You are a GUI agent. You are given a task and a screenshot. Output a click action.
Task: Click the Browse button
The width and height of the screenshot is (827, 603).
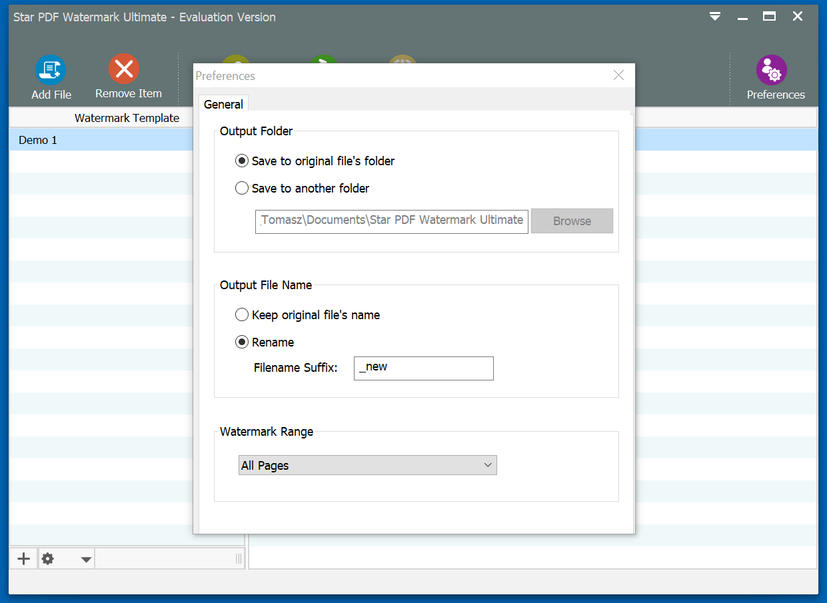(x=572, y=221)
